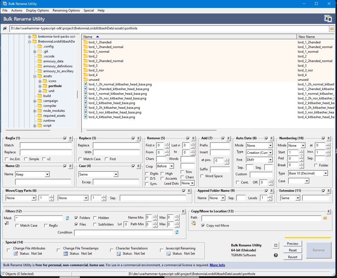Open the More Info link
Viewport: 337px width, 278px height.
[217, 265]
